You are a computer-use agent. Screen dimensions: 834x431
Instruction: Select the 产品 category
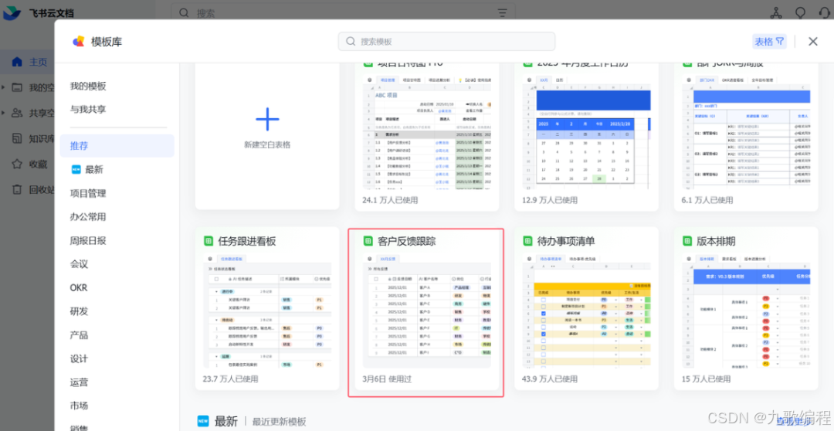coord(80,335)
